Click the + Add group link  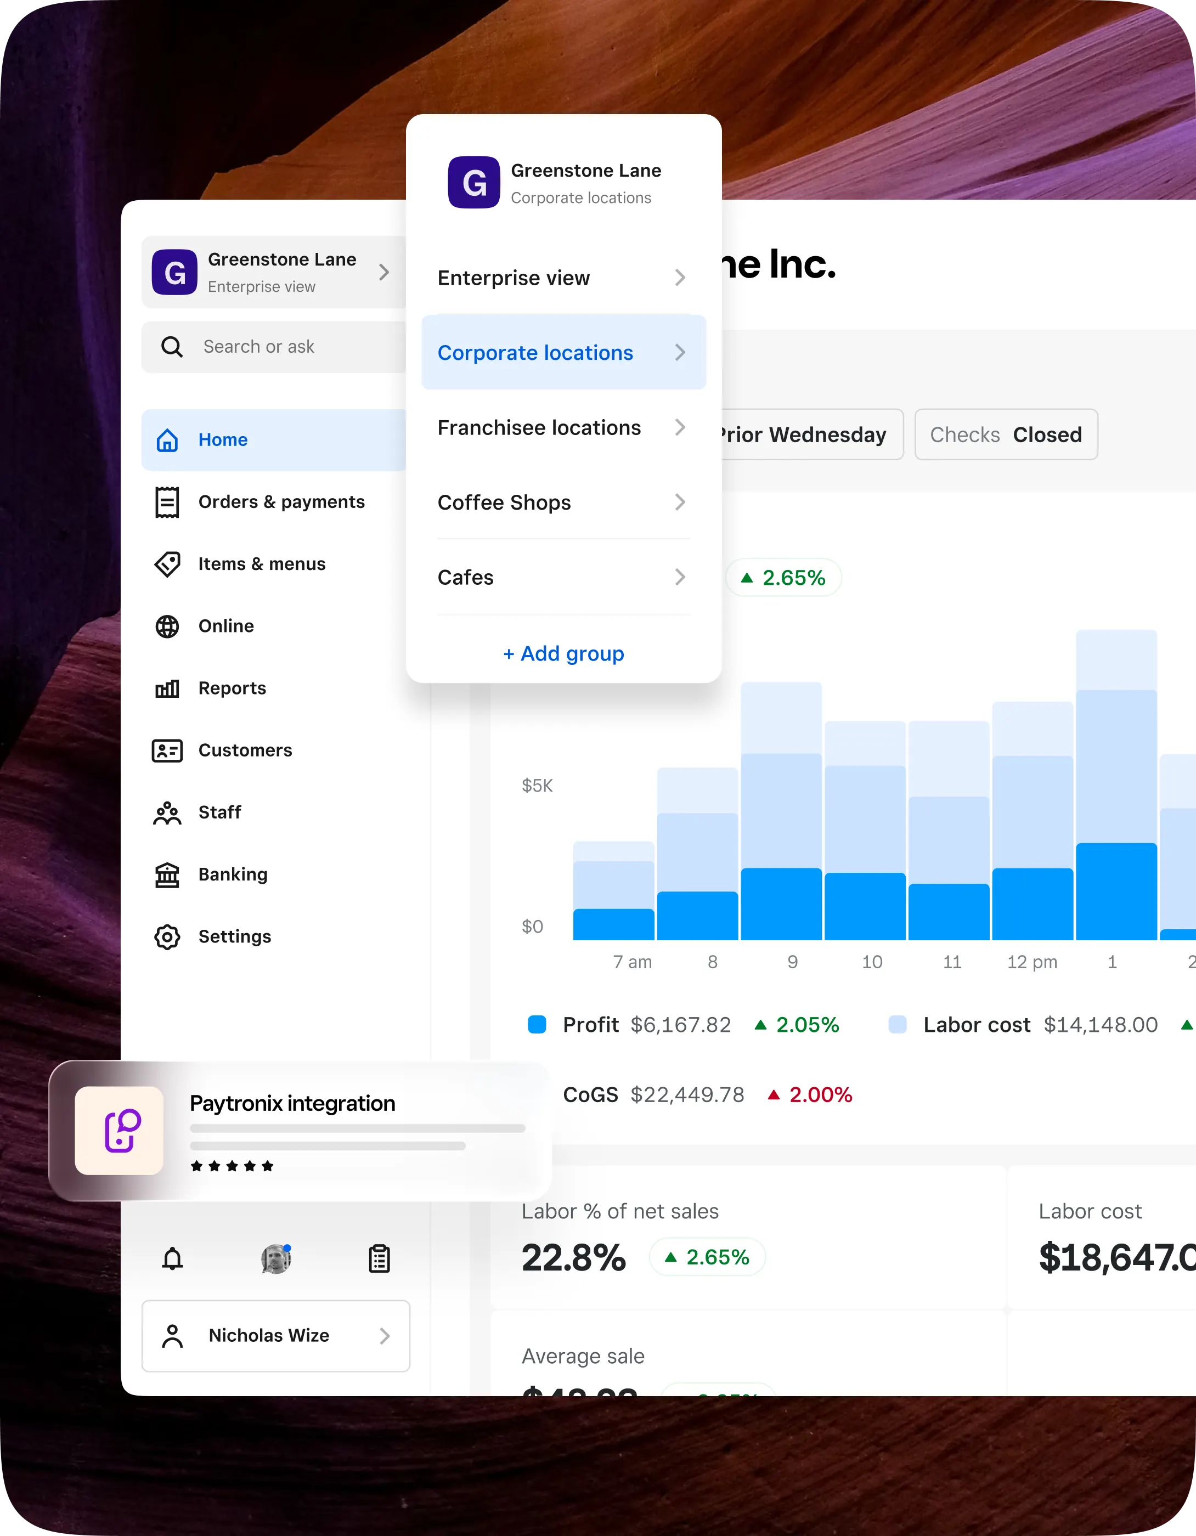point(563,653)
